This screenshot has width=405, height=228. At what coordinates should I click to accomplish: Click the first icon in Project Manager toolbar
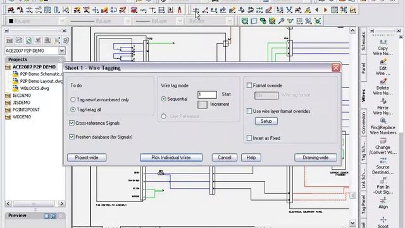pyautogui.click(x=9, y=41)
